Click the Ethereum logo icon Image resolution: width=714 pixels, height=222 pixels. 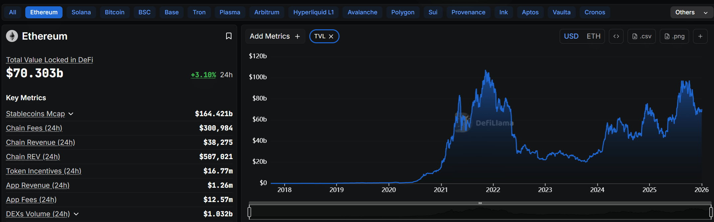pyautogui.click(x=12, y=36)
